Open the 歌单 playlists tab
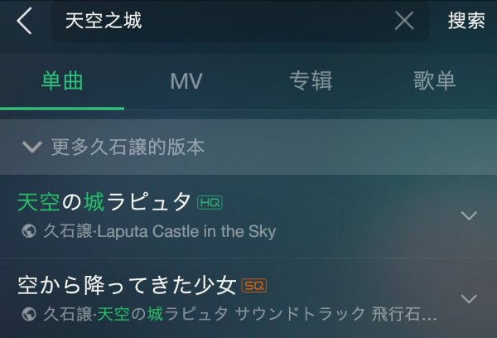The width and height of the screenshot is (497, 338). pyautogui.click(x=435, y=81)
